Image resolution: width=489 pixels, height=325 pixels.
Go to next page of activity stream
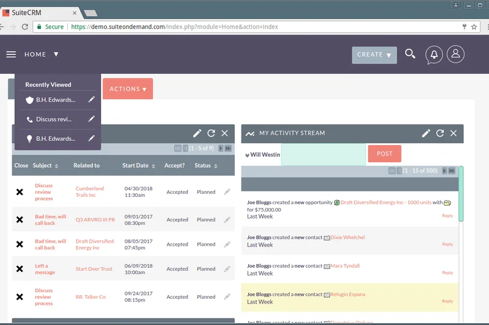coord(444,171)
